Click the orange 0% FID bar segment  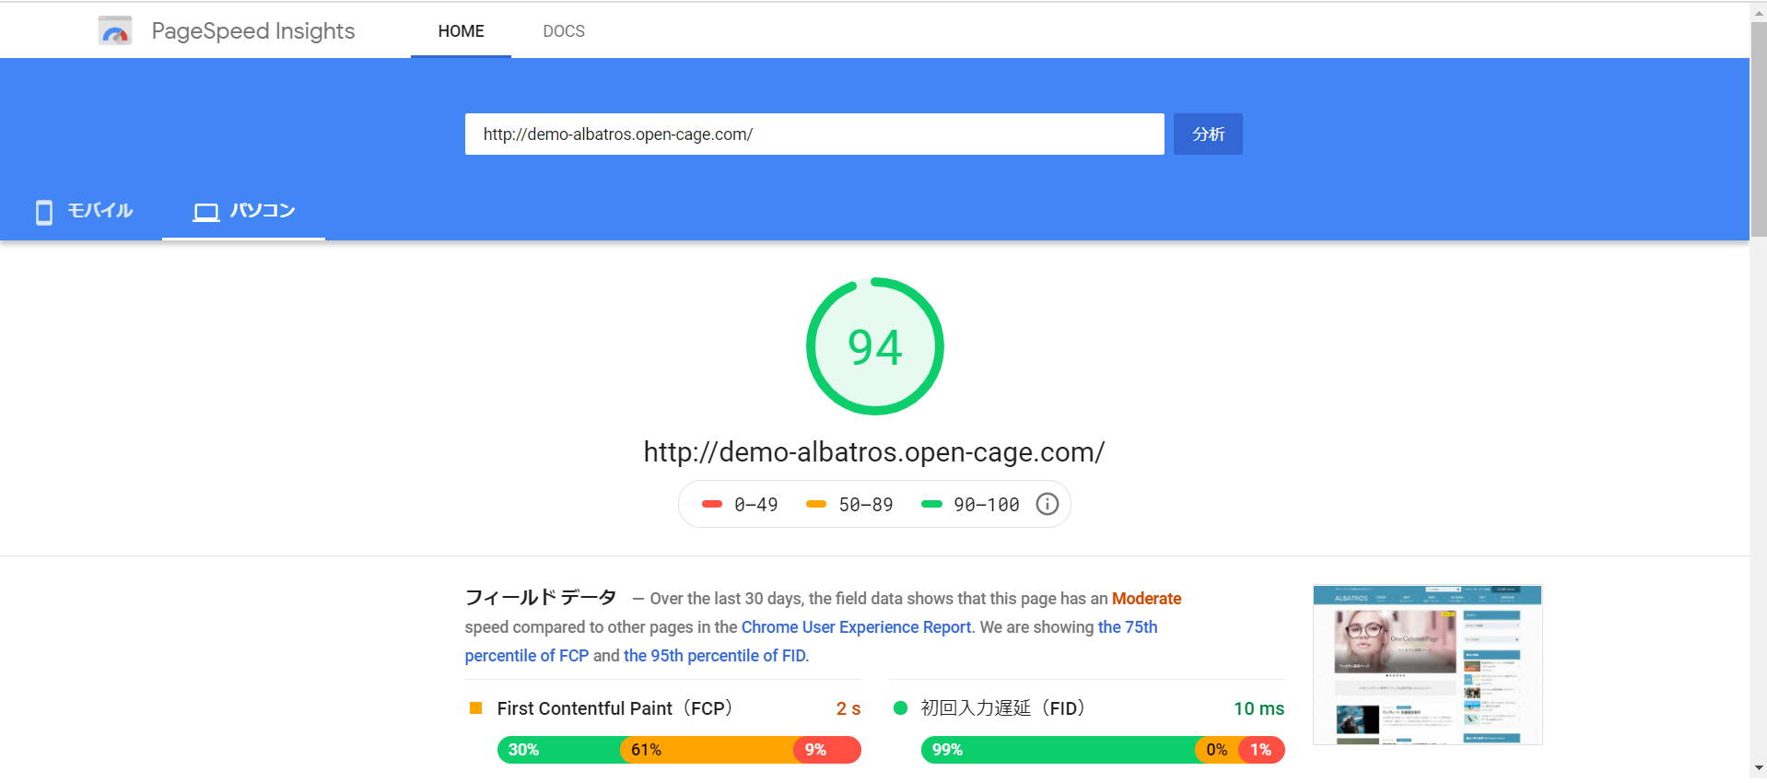(1217, 750)
